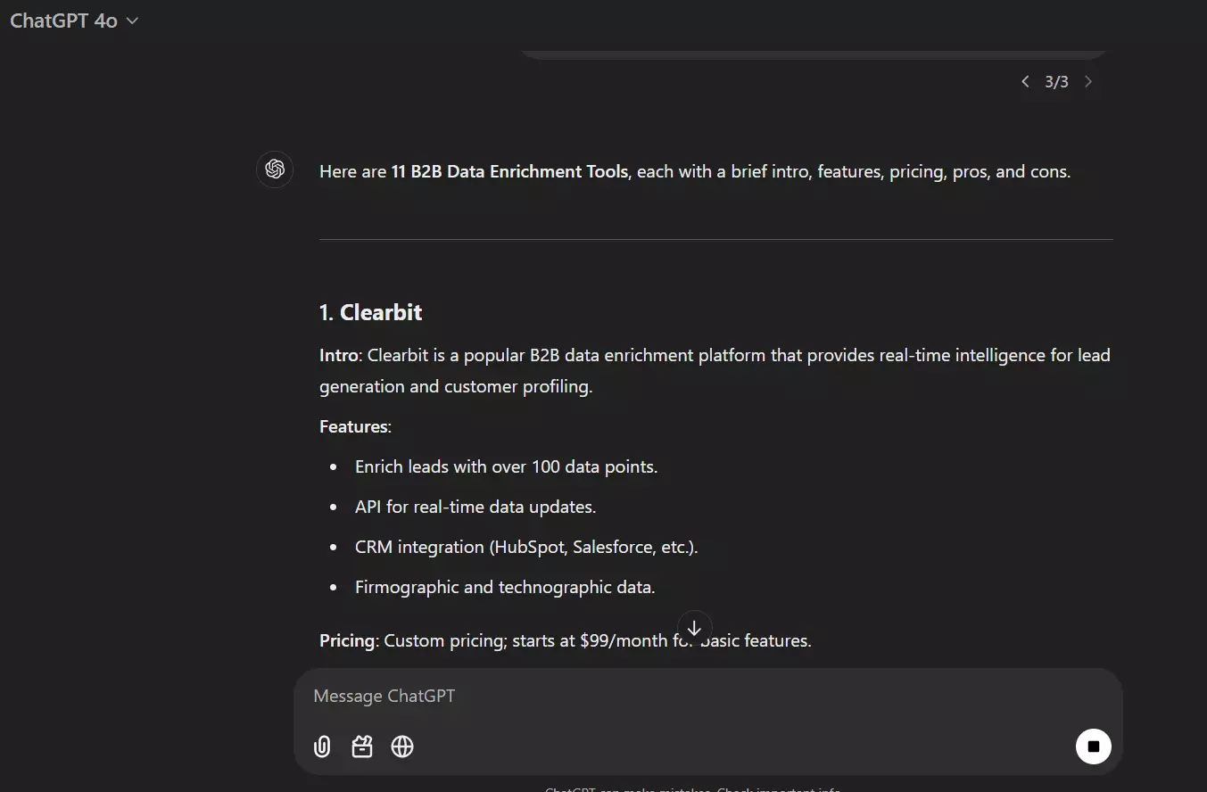Image resolution: width=1207 pixels, height=792 pixels.
Task: Click the "API for real-time data updates" bullet
Action: pyautogui.click(x=475, y=507)
